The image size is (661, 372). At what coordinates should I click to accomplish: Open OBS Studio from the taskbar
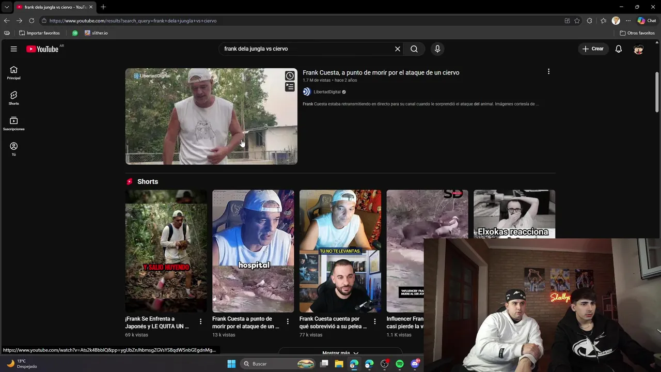point(384,364)
